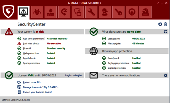170x103 pixels.
Task: Open Manage licenses in My G DATA
Action: pyautogui.click(x=41, y=87)
